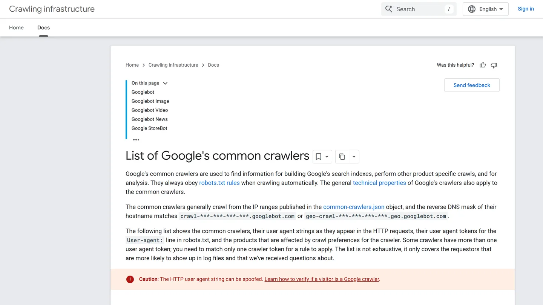Screen dimensions: 543x305
Task: Click the bookmark icon beside page title
Action: (319, 157)
